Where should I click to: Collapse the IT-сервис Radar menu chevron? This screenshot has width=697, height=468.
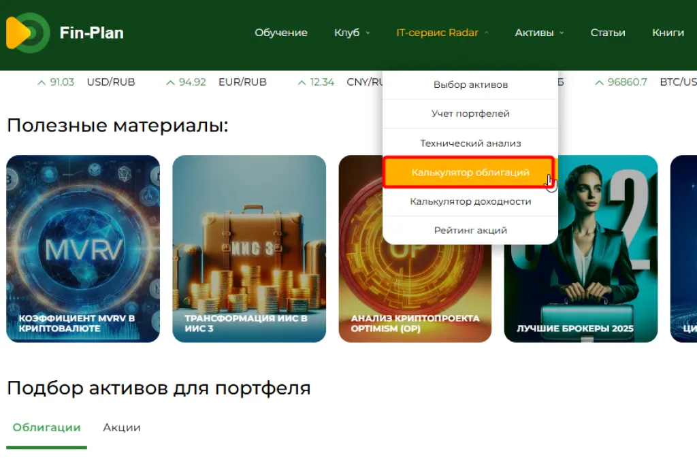click(x=486, y=33)
